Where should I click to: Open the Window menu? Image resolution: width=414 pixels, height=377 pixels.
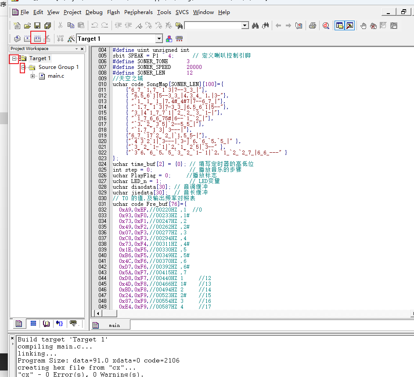tap(203, 12)
